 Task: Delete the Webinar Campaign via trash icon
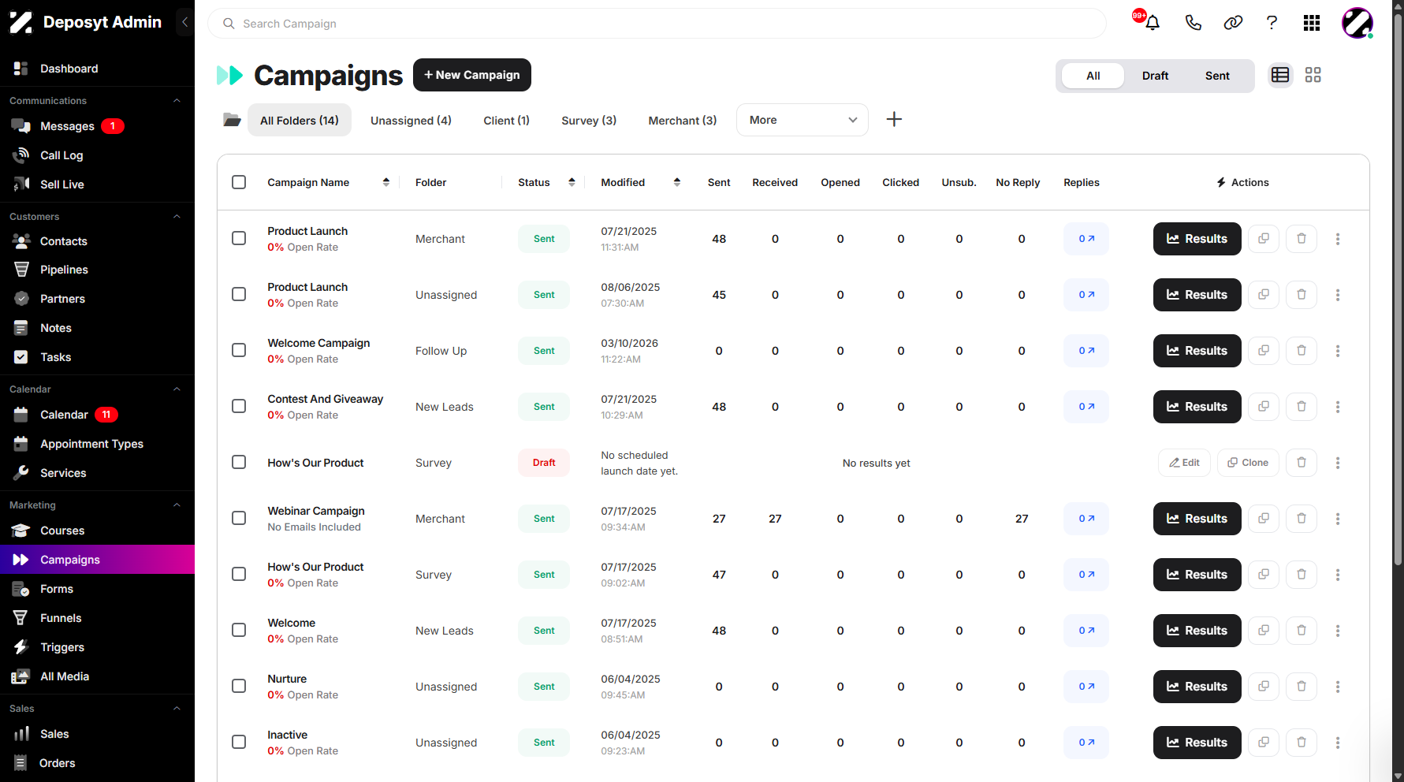click(x=1302, y=519)
